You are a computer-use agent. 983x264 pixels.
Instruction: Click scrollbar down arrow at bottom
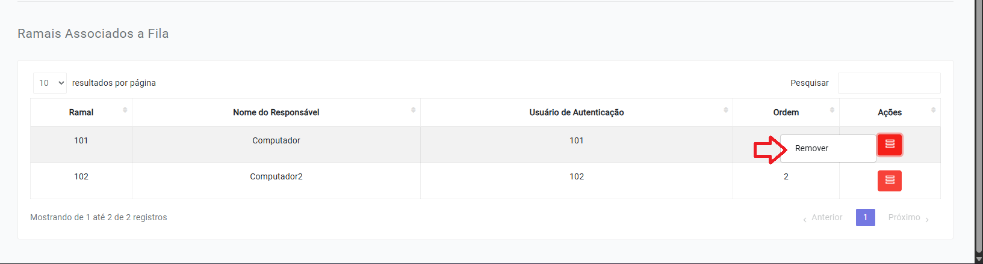pyautogui.click(x=979, y=259)
